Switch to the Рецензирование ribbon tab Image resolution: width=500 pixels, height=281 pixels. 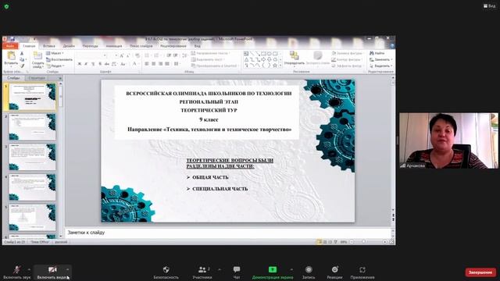coord(173,46)
